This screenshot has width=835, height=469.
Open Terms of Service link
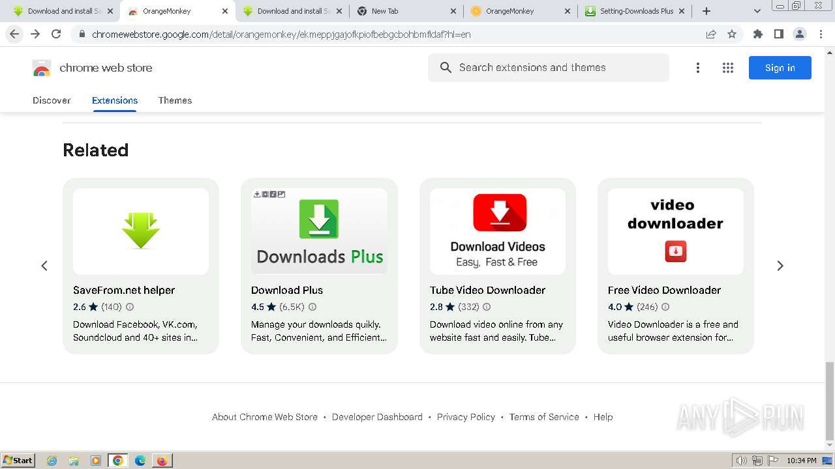tap(544, 417)
